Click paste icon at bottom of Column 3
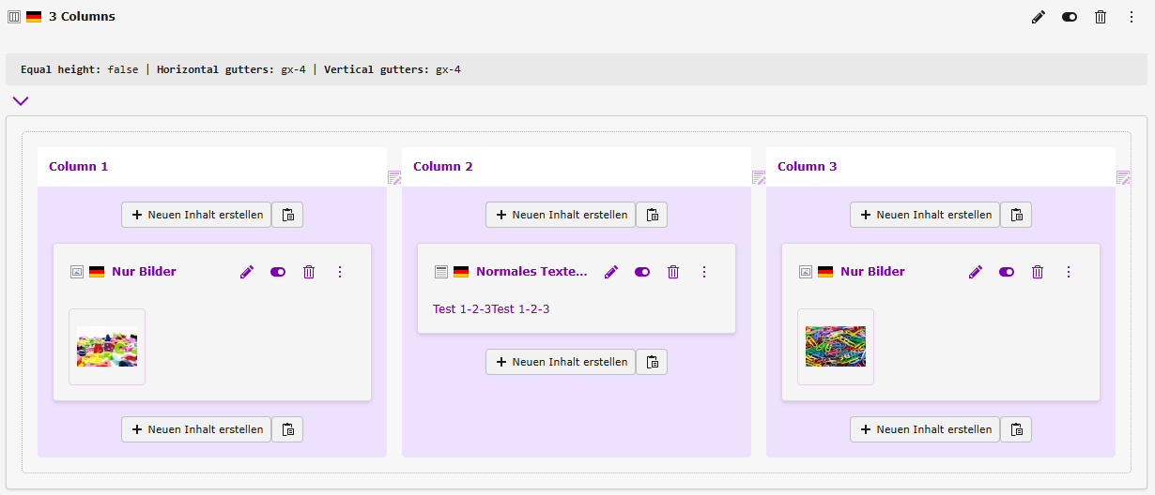The width and height of the screenshot is (1155, 495). coord(1016,429)
